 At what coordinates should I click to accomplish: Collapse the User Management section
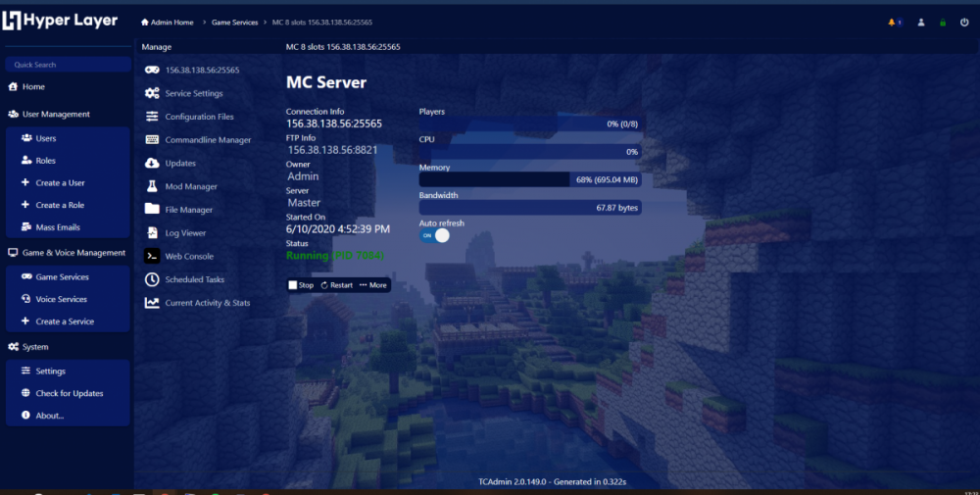(55, 114)
